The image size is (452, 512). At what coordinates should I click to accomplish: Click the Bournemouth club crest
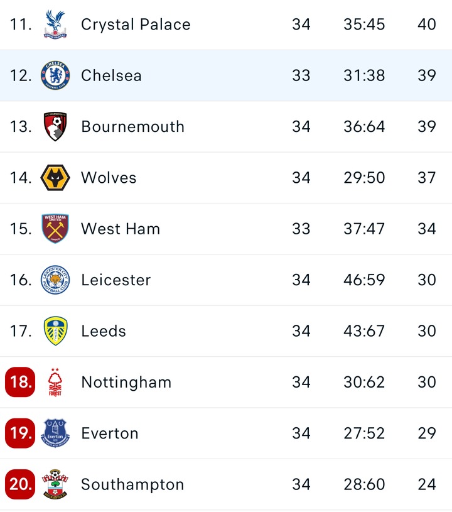(55, 127)
